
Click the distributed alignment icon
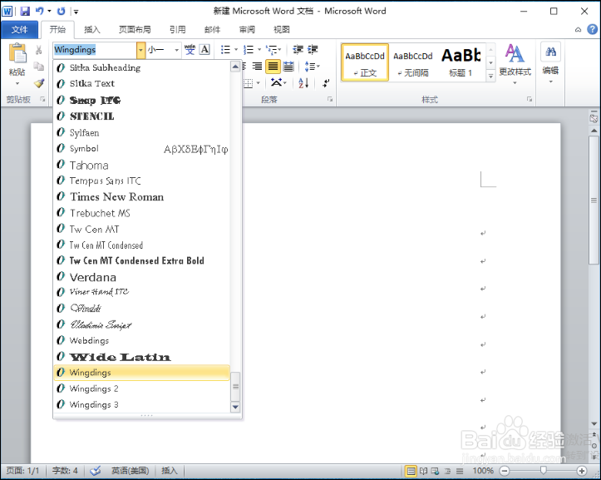[288, 67]
